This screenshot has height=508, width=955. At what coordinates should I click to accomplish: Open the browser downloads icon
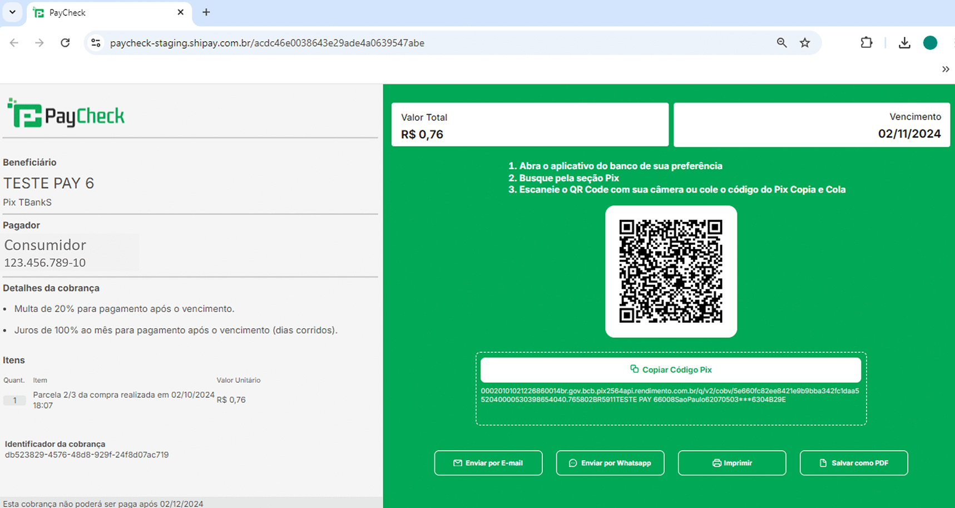pos(904,43)
